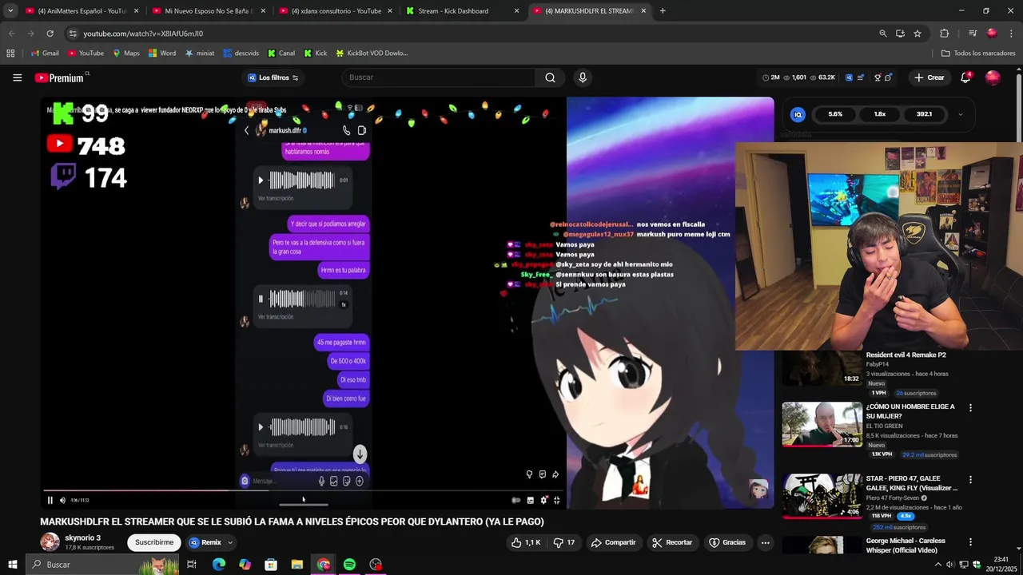The width and height of the screenshot is (1023, 575).
Task: Click the Gracias thanks button
Action: [x=727, y=542]
